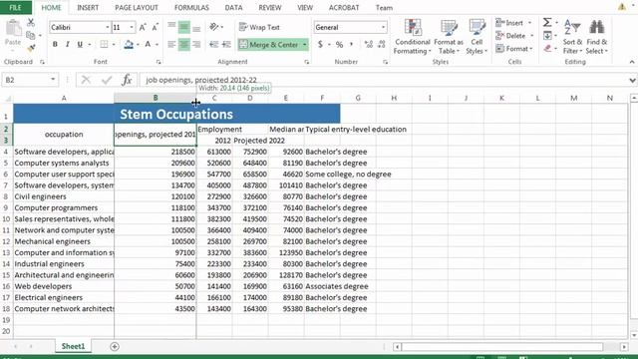Viewport: 638px width, 359px height.
Task: Click Decrease Decimal
Action: coord(382,44)
